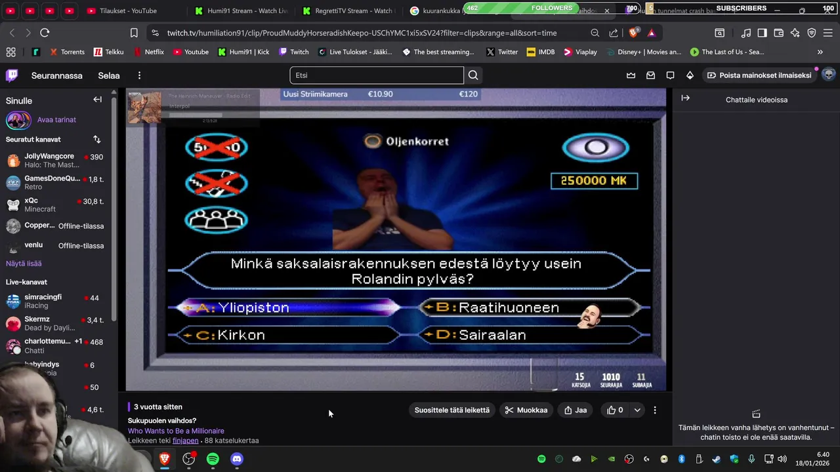
Task: Open the Humi91 | Kick bookmark
Action: point(243,52)
